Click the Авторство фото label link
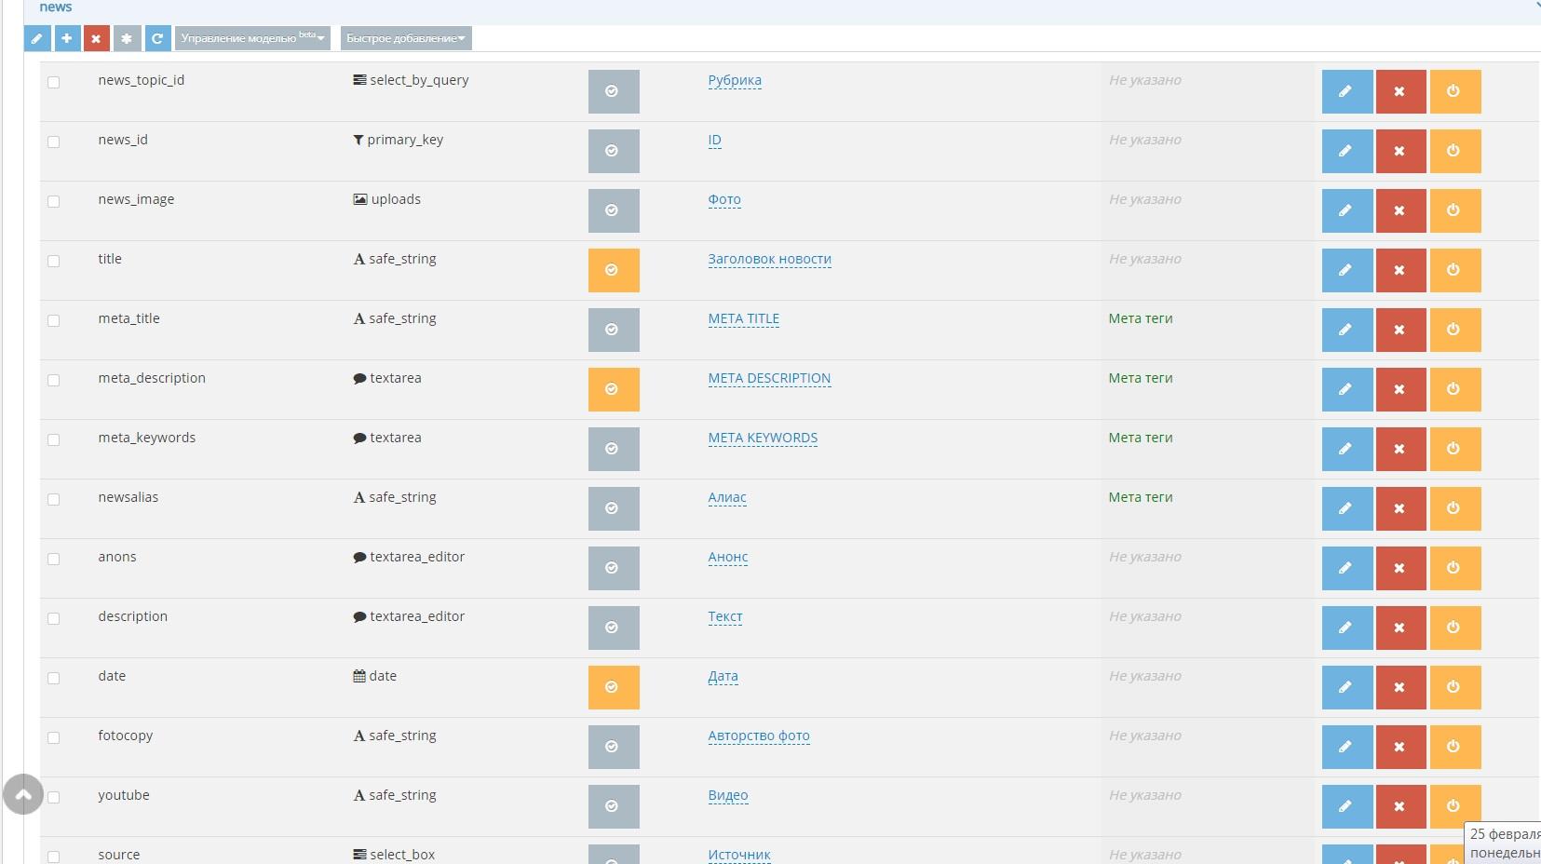This screenshot has width=1541, height=864. click(x=759, y=736)
